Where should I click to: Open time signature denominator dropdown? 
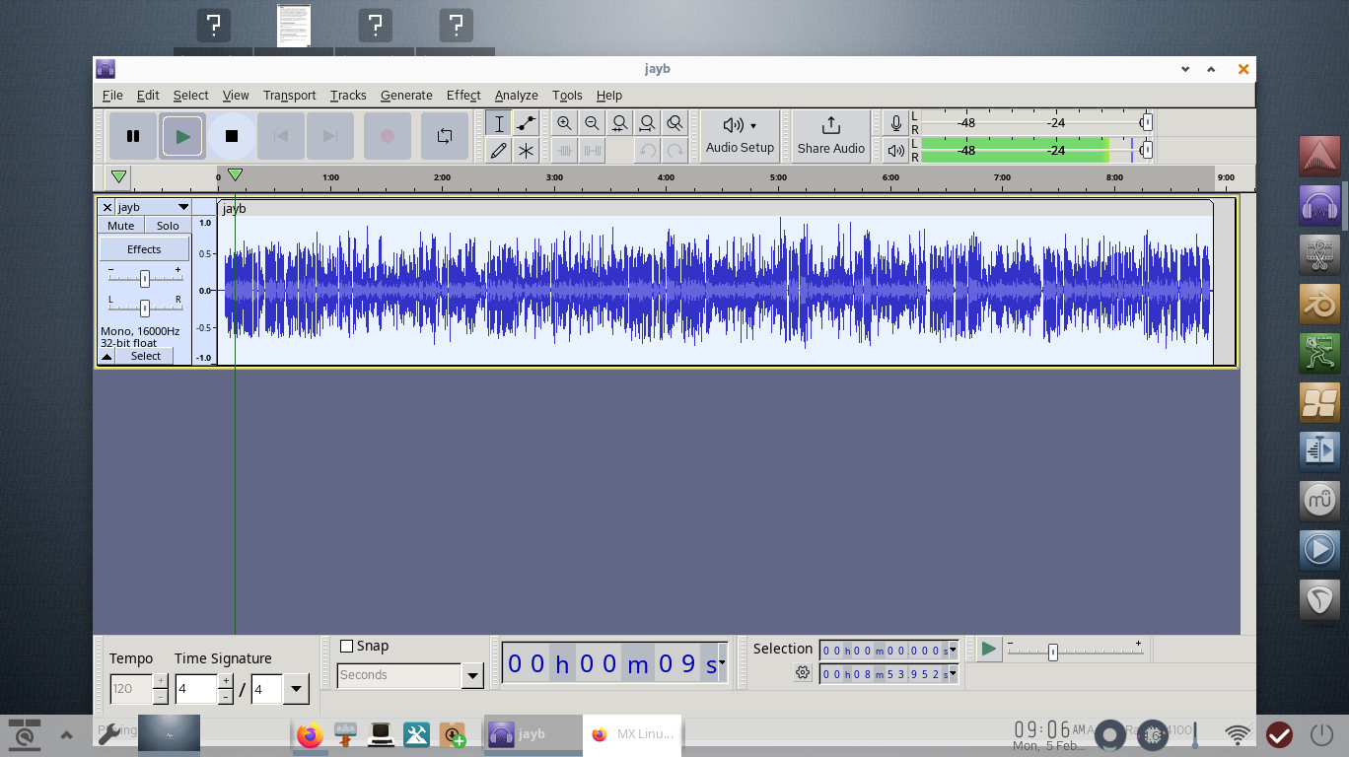[x=296, y=689]
